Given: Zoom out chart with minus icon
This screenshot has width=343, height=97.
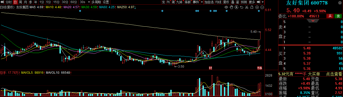Looking at the screenshot, I should (x=262, y=7).
